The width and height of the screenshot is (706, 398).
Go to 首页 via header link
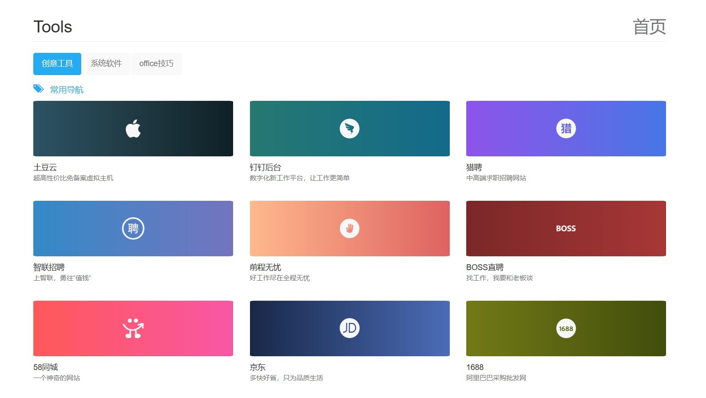pos(649,27)
